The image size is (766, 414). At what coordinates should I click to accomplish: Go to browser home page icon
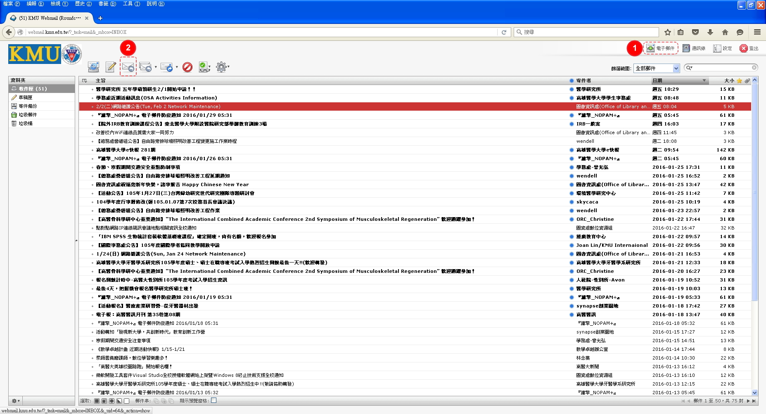[x=725, y=32]
